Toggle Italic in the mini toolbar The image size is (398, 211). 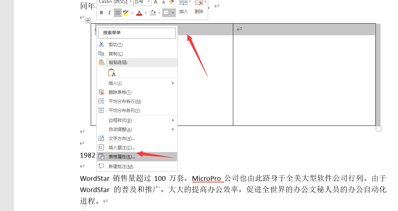pyautogui.click(x=109, y=13)
